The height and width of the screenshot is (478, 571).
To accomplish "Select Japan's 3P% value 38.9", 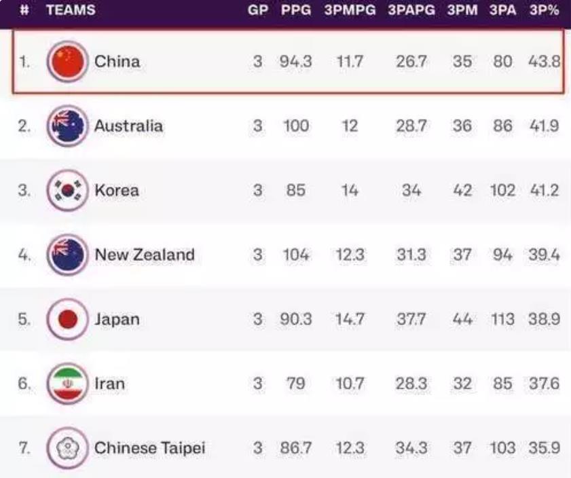I will pos(544,319).
